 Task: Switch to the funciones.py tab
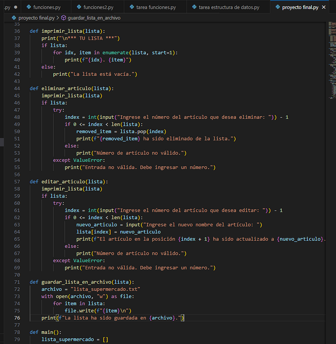(x=46, y=7)
